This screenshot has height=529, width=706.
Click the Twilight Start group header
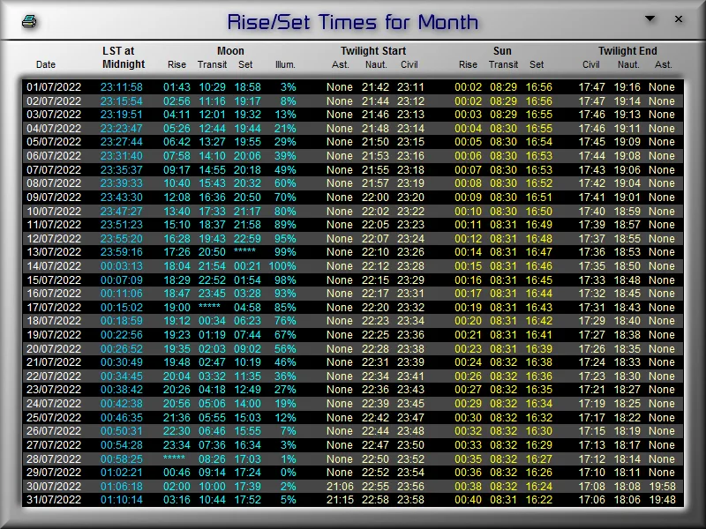tap(372, 51)
